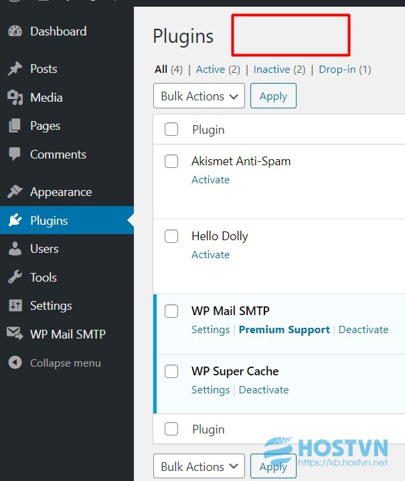The width and height of the screenshot is (405, 481).
Task: Toggle select-all checkbox in table header
Action: click(x=171, y=129)
